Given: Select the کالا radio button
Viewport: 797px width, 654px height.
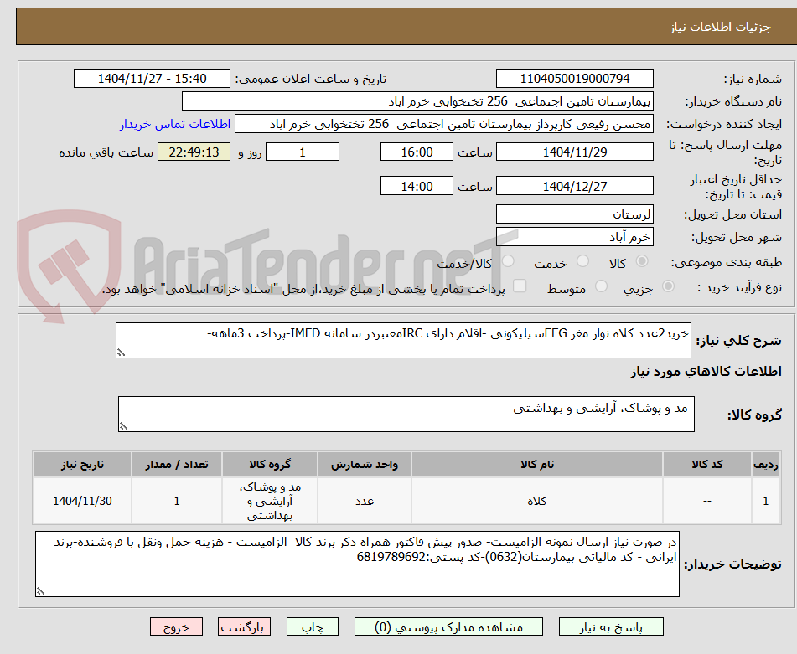Looking at the screenshot, I should coord(642,261).
